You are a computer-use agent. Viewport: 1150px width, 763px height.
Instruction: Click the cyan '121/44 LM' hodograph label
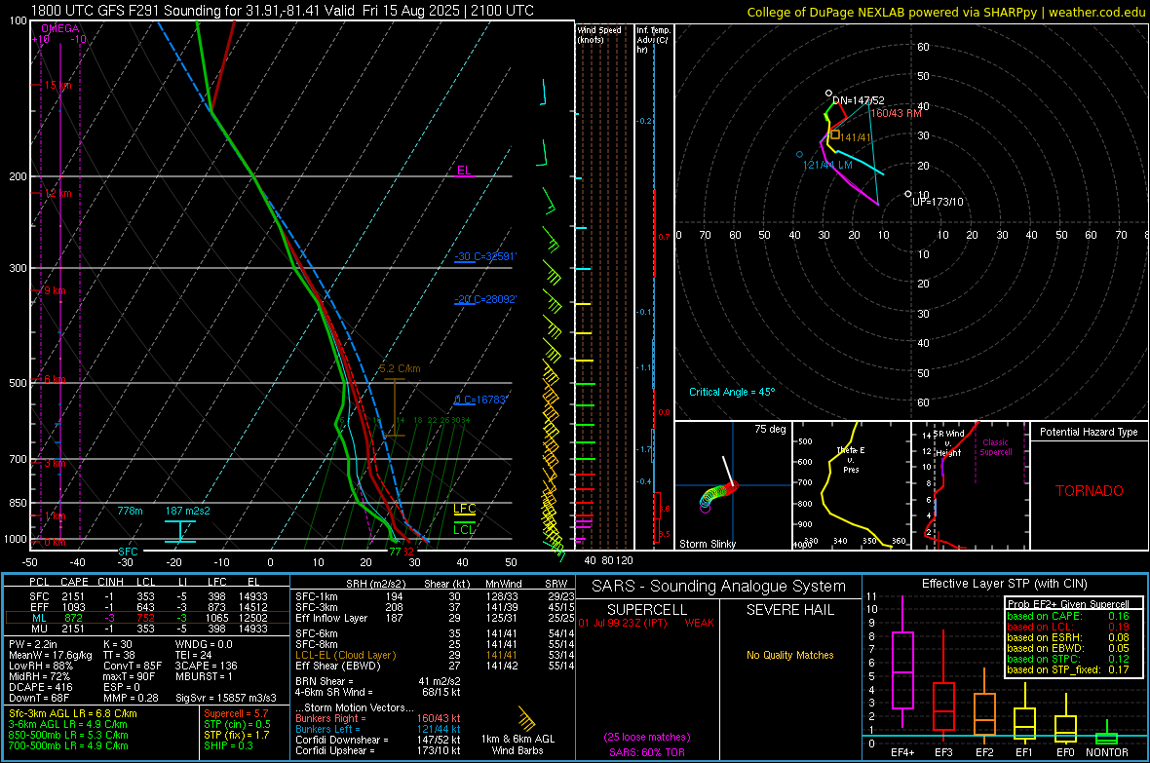tap(827, 165)
